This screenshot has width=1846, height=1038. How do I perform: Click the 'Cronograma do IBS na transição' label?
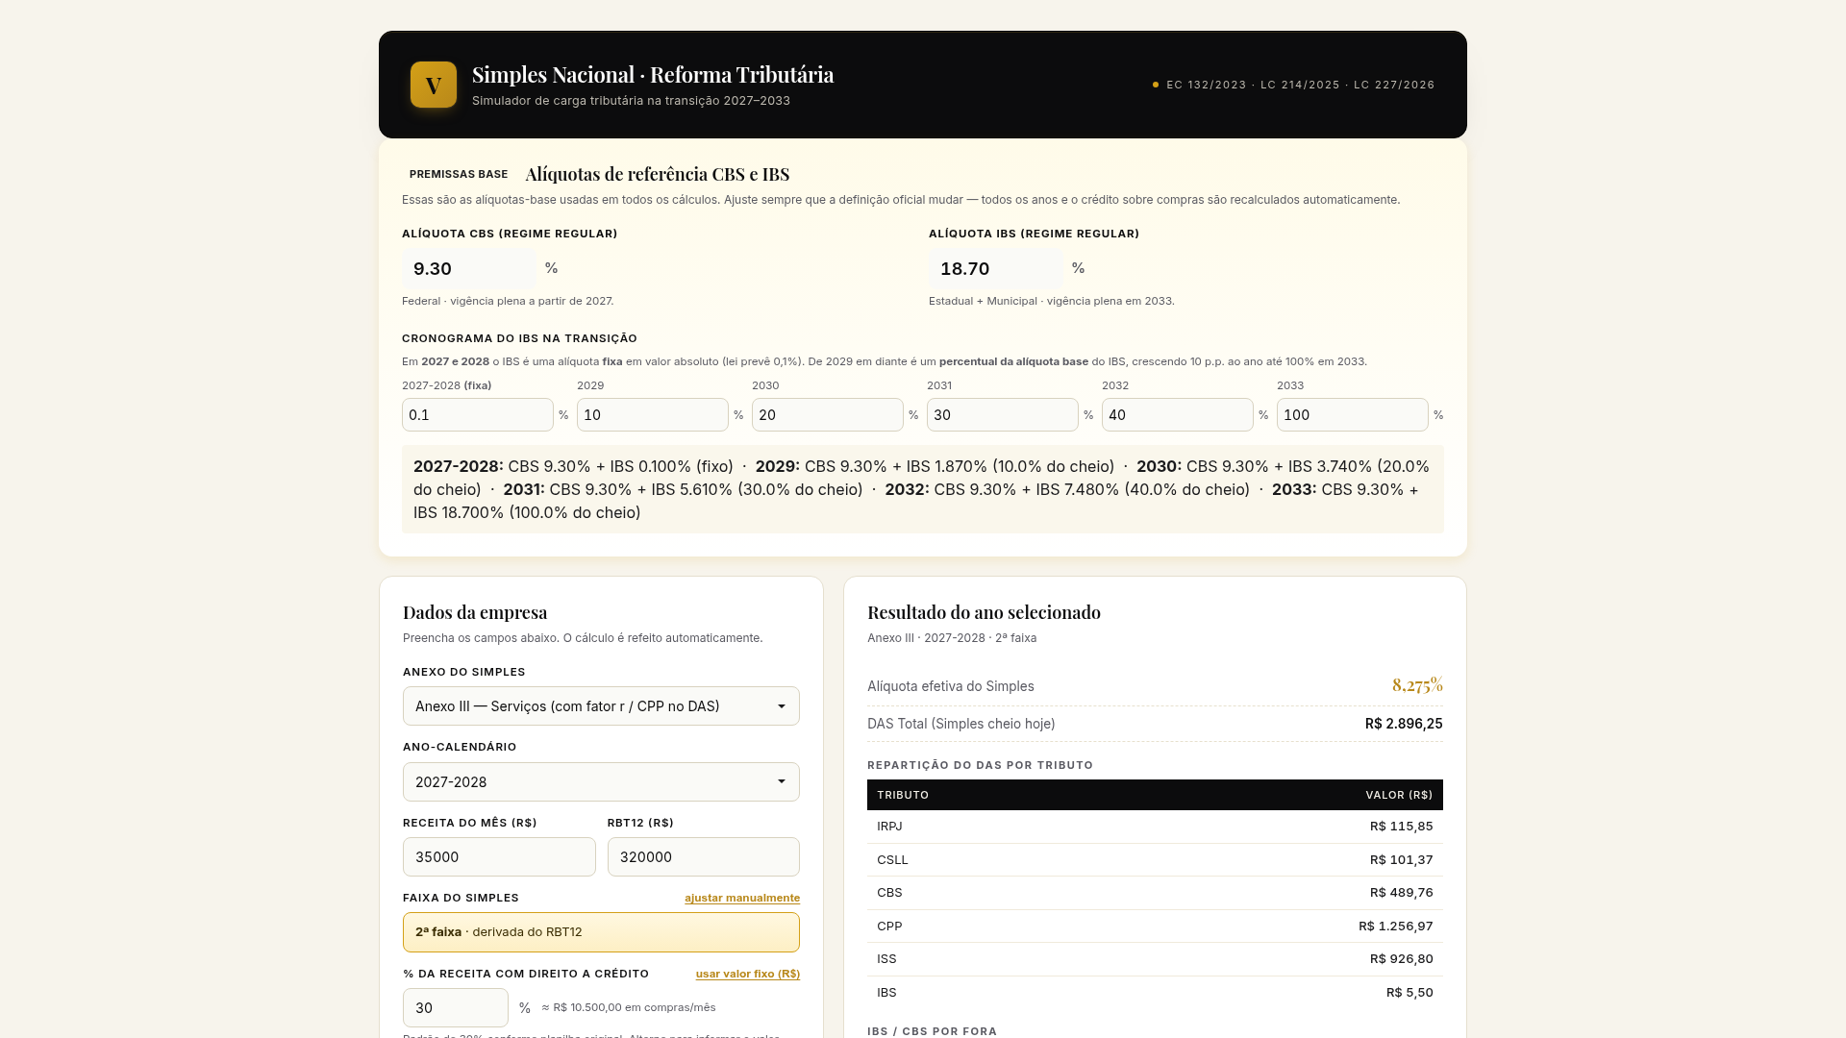(519, 338)
